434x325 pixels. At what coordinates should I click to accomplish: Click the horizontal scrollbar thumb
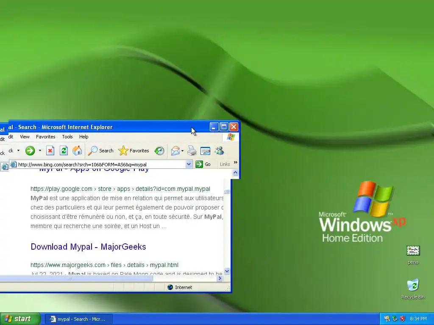76,278
